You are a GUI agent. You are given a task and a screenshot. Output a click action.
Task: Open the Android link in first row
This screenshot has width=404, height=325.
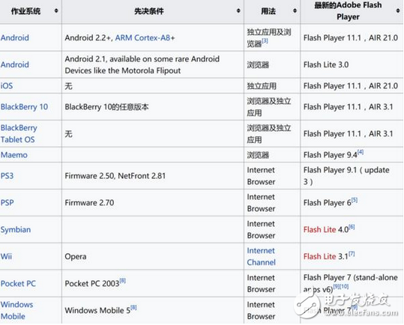pos(15,38)
